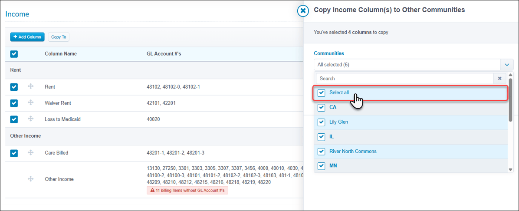
Task: Collapse the Communities dropdown arrow
Action: pos(507,65)
